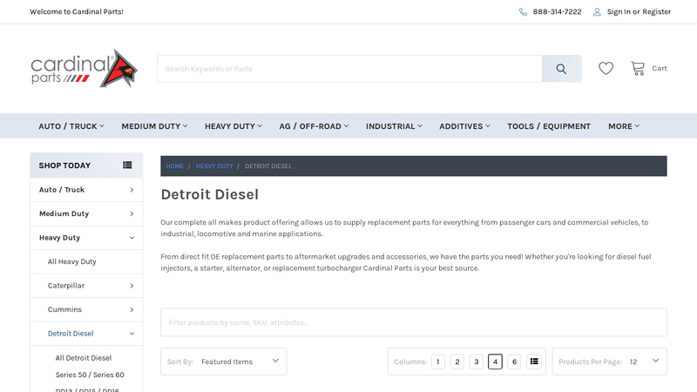
Task: Open the Sort By Featured Items dropdown
Action: (x=224, y=362)
